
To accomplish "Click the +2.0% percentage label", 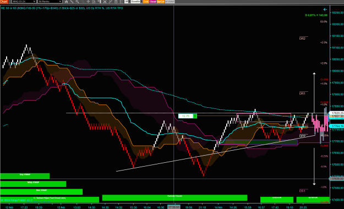I will (x=324, y=63).
